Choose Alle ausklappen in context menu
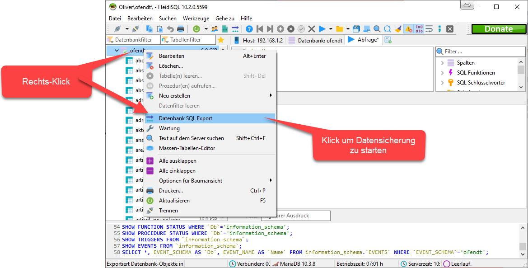The width and height of the screenshot is (528, 268). tap(210, 161)
